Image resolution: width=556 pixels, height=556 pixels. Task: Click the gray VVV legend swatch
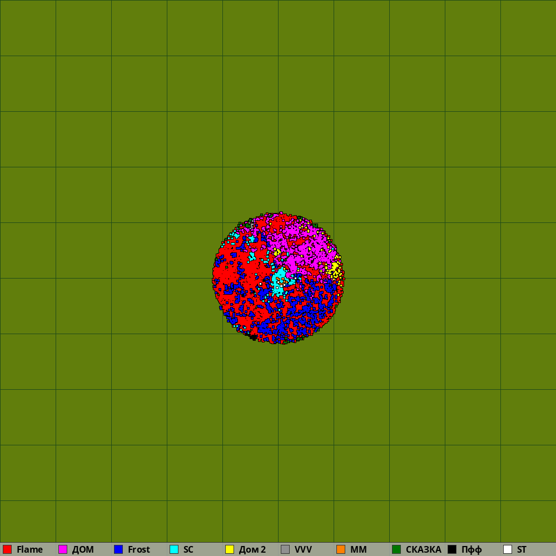pyautogui.click(x=285, y=549)
